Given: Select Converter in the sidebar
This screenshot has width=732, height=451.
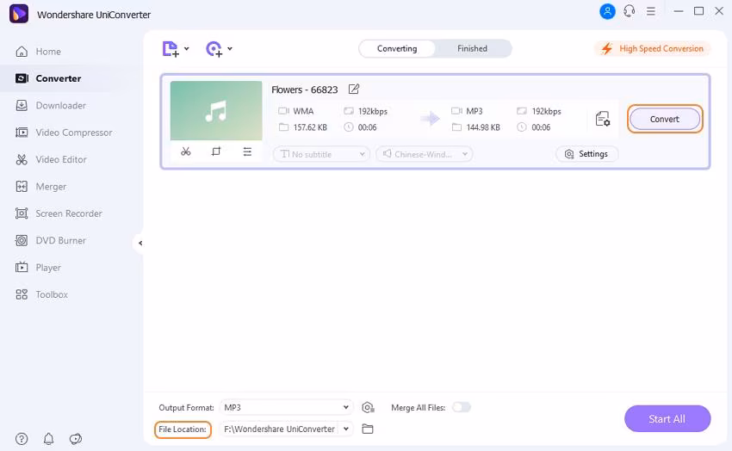Looking at the screenshot, I should [x=48, y=78].
